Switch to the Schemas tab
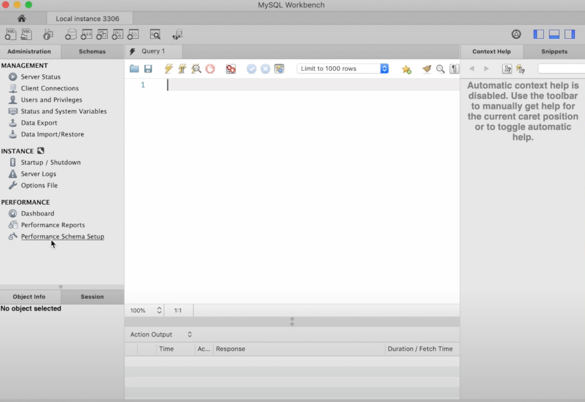 click(x=92, y=51)
